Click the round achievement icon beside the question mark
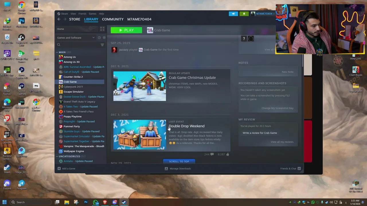This screenshot has height=206, width=367. pyautogui.click(x=251, y=39)
